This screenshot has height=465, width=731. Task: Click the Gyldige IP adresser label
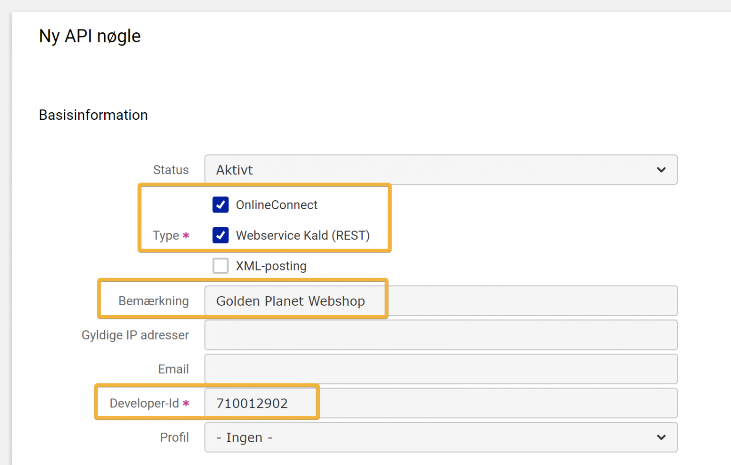(x=135, y=335)
